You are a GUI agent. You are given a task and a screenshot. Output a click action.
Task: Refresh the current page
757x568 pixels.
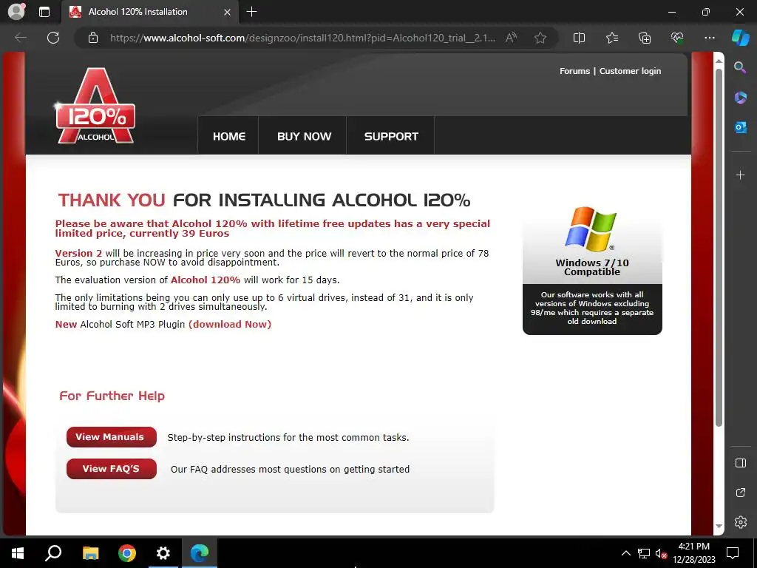point(53,38)
